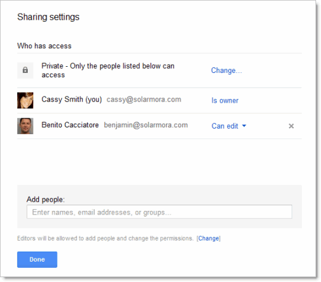Screen dimensions: 321x282
Task: Click the Private access description text
Action: click(x=108, y=70)
